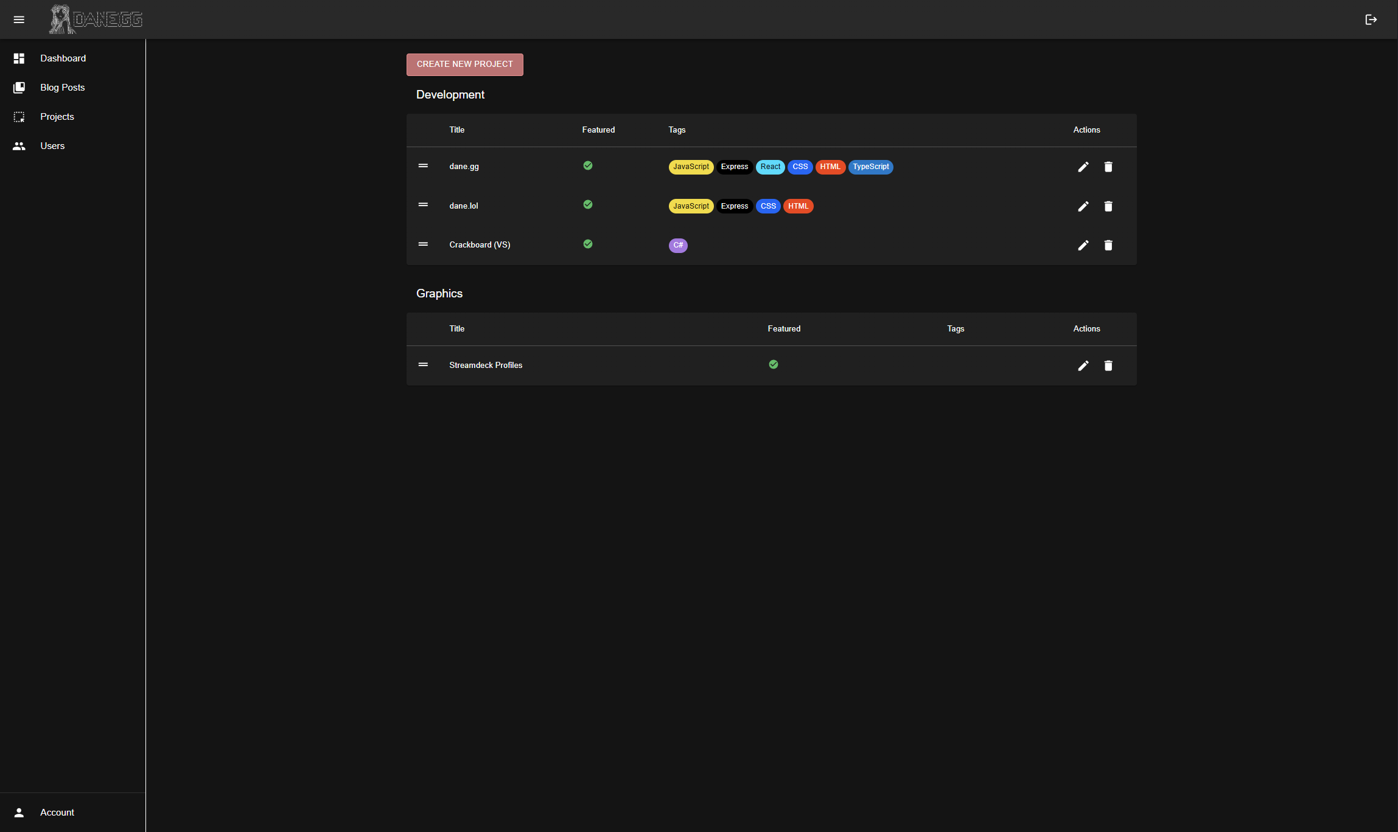Delete the dane.lol project
Screen dimensions: 1398x832
pos(1108,206)
